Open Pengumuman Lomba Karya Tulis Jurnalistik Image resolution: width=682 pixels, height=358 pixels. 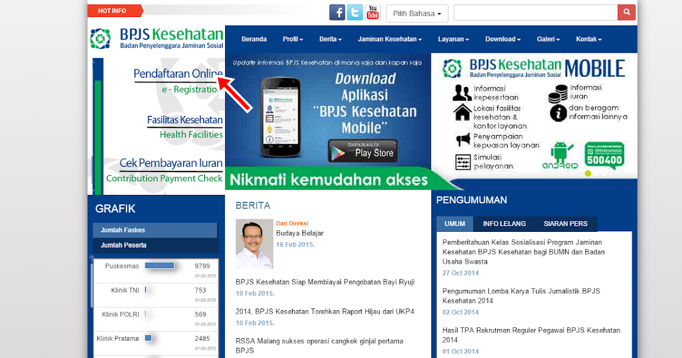coord(521,295)
